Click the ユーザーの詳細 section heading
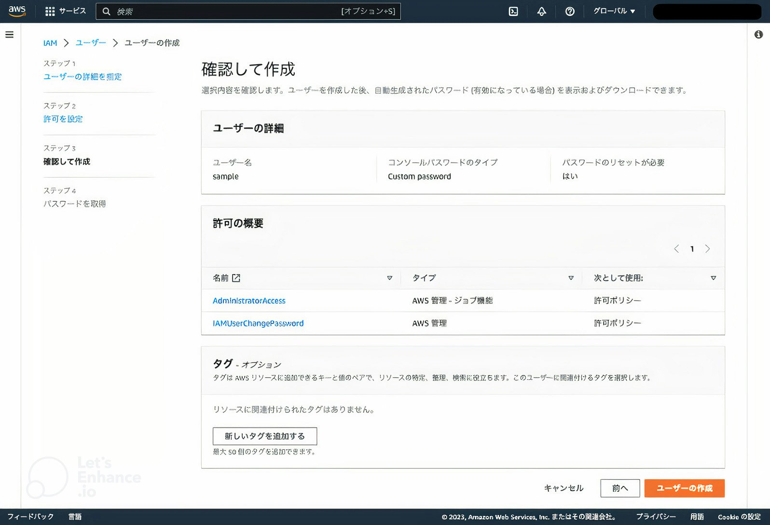This screenshot has height=525, width=770. pyautogui.click(x=248, y=128)
